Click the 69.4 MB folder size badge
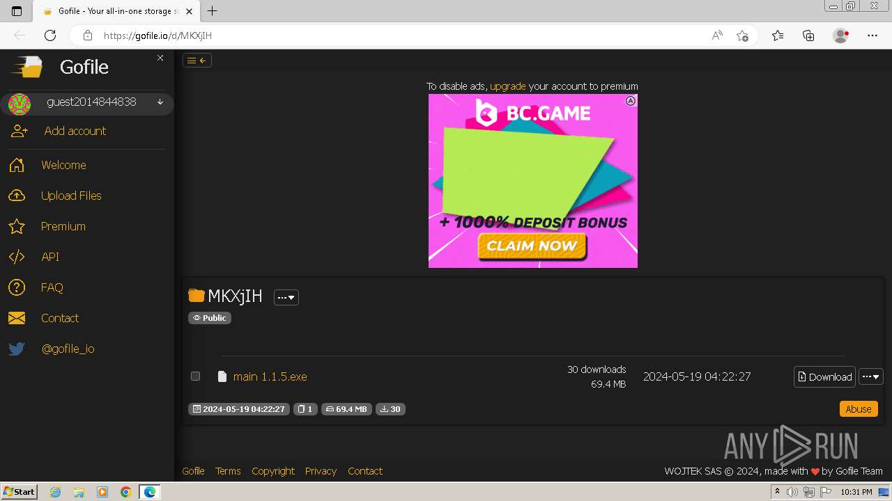The height and width of the screenshot is (501, 892). [x=346, y=409]
